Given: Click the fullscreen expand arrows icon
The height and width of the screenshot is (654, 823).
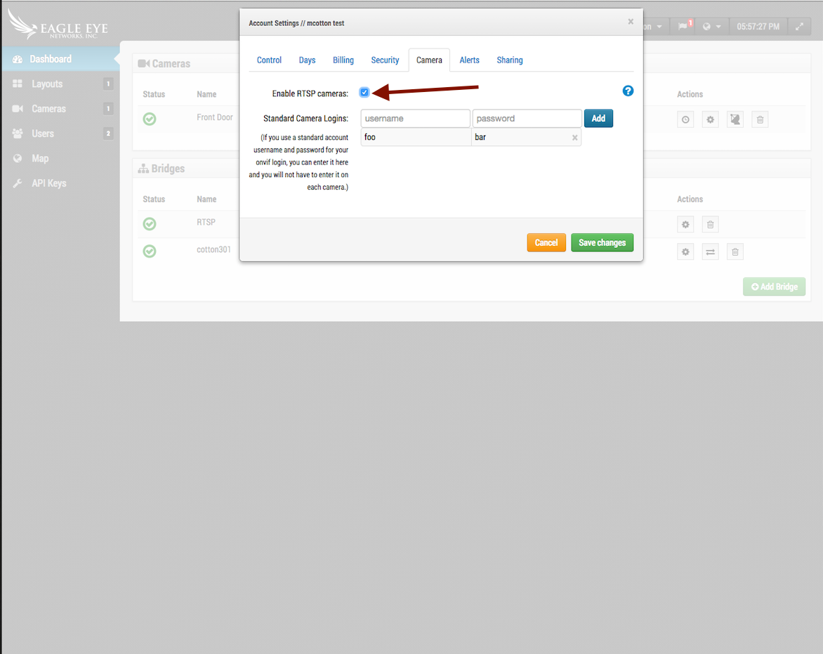Looking at the screenshot, I should [799, 27].
